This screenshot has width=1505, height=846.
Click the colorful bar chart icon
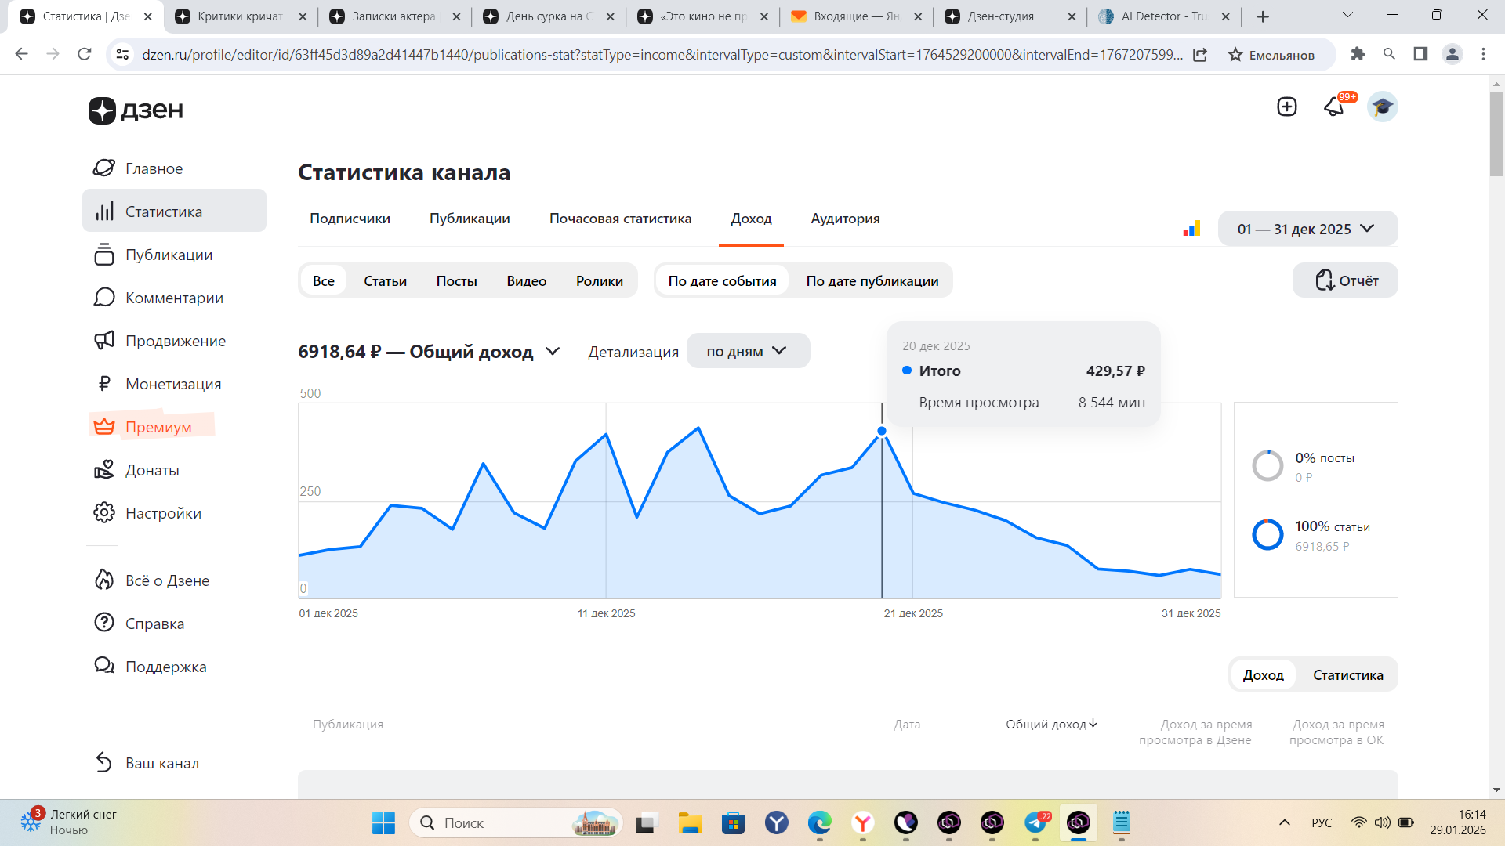pos(1191,229)
